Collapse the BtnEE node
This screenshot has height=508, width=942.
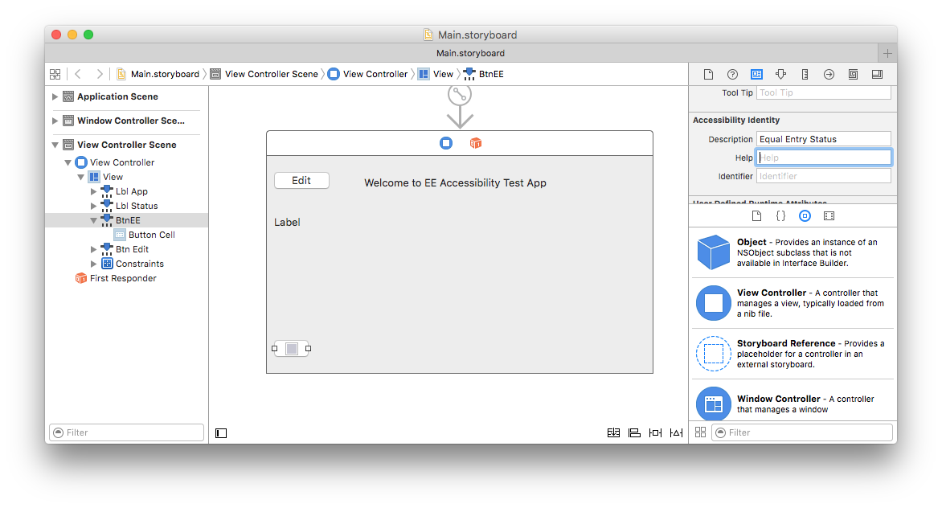[93, 220]
